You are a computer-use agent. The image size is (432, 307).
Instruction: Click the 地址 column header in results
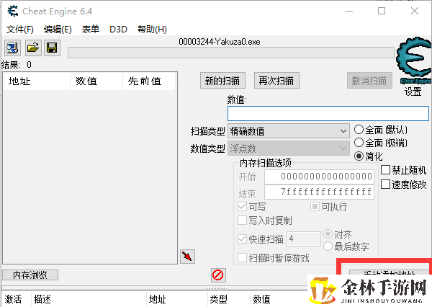point(37,81)
